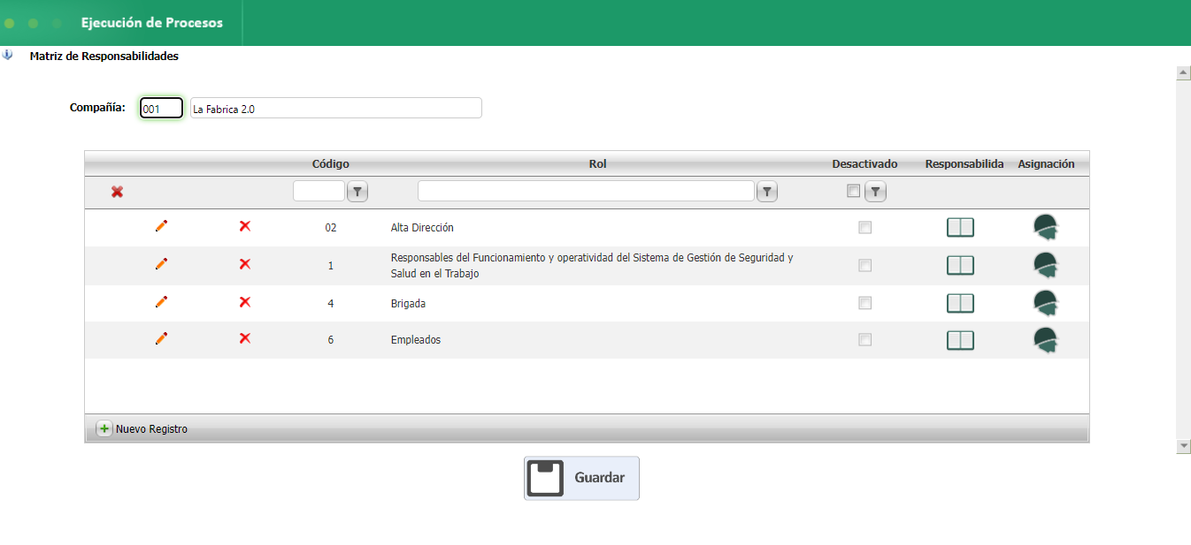Open Asignación icon for Empleados
The image size is (1191, 545).
(x=1046, y=340)
